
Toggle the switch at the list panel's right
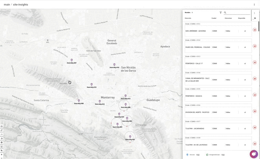pos(255,18)
